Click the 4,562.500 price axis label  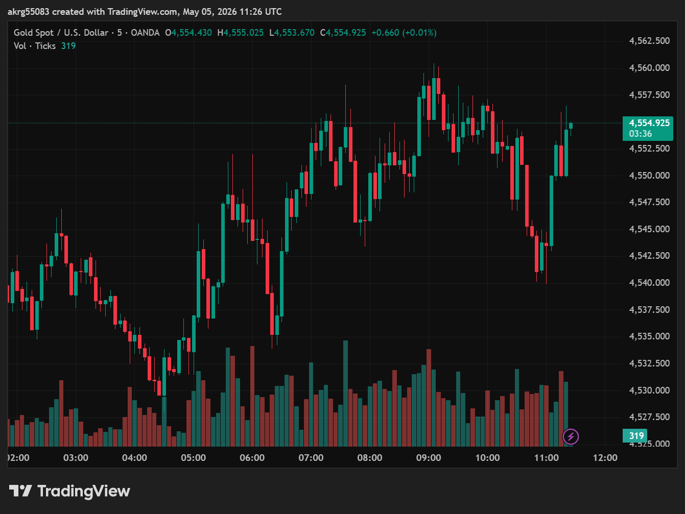coord(649,41)
